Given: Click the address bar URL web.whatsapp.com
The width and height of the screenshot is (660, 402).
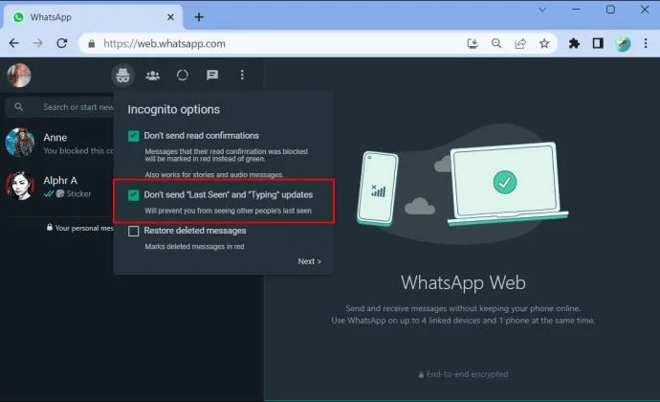Looking at the screenshot, I should [x=165, y=43].
